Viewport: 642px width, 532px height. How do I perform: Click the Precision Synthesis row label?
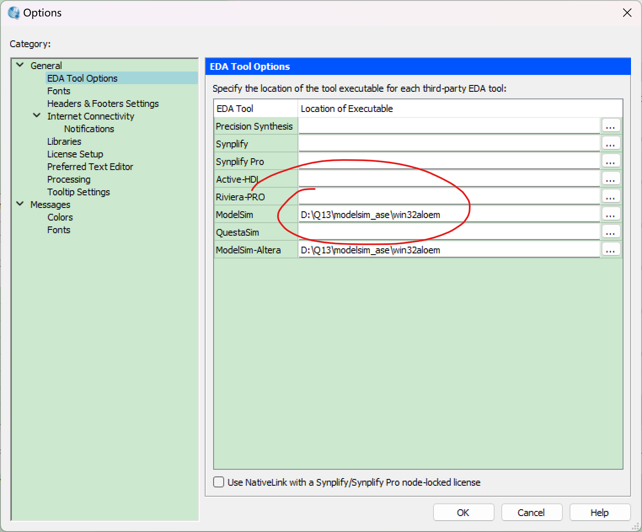pos(254,126)
